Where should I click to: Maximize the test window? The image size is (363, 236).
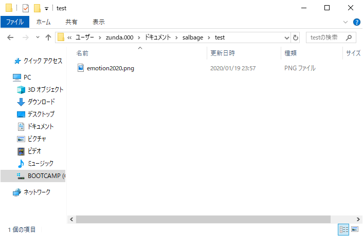coord(327,8)
